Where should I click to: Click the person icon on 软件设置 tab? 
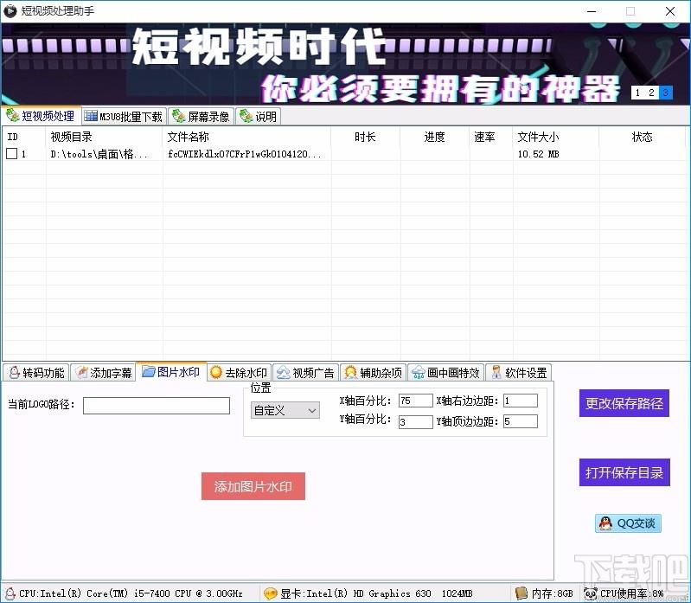pos(496,373)
